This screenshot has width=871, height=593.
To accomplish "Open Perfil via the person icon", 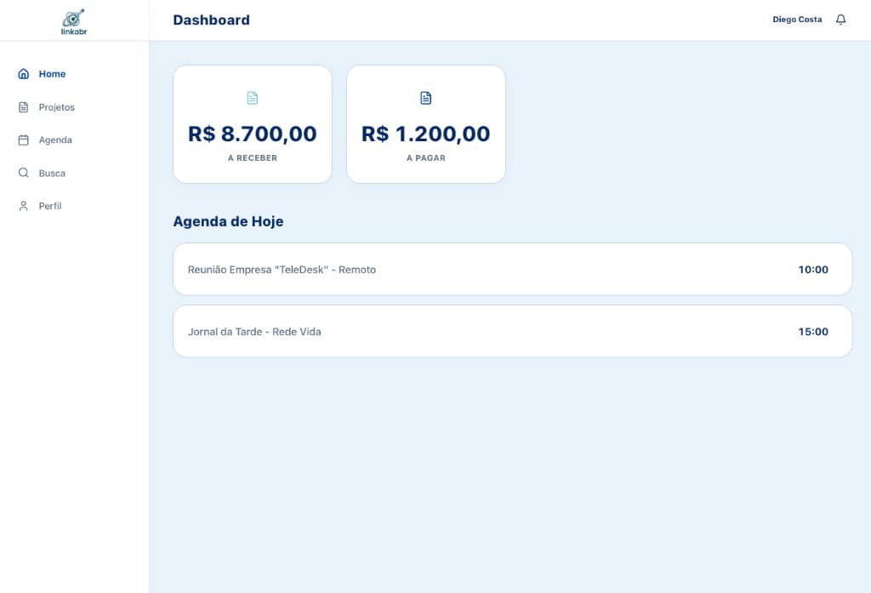I will pyautogui.click(x=23, y=205).
